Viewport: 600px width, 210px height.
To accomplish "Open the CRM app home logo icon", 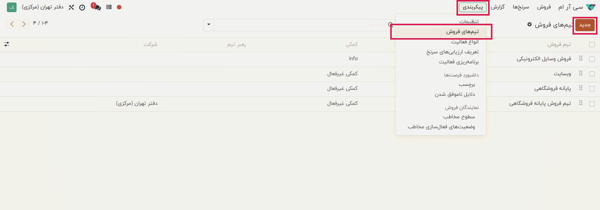I will pyautogui.click(x=591, y=7).
